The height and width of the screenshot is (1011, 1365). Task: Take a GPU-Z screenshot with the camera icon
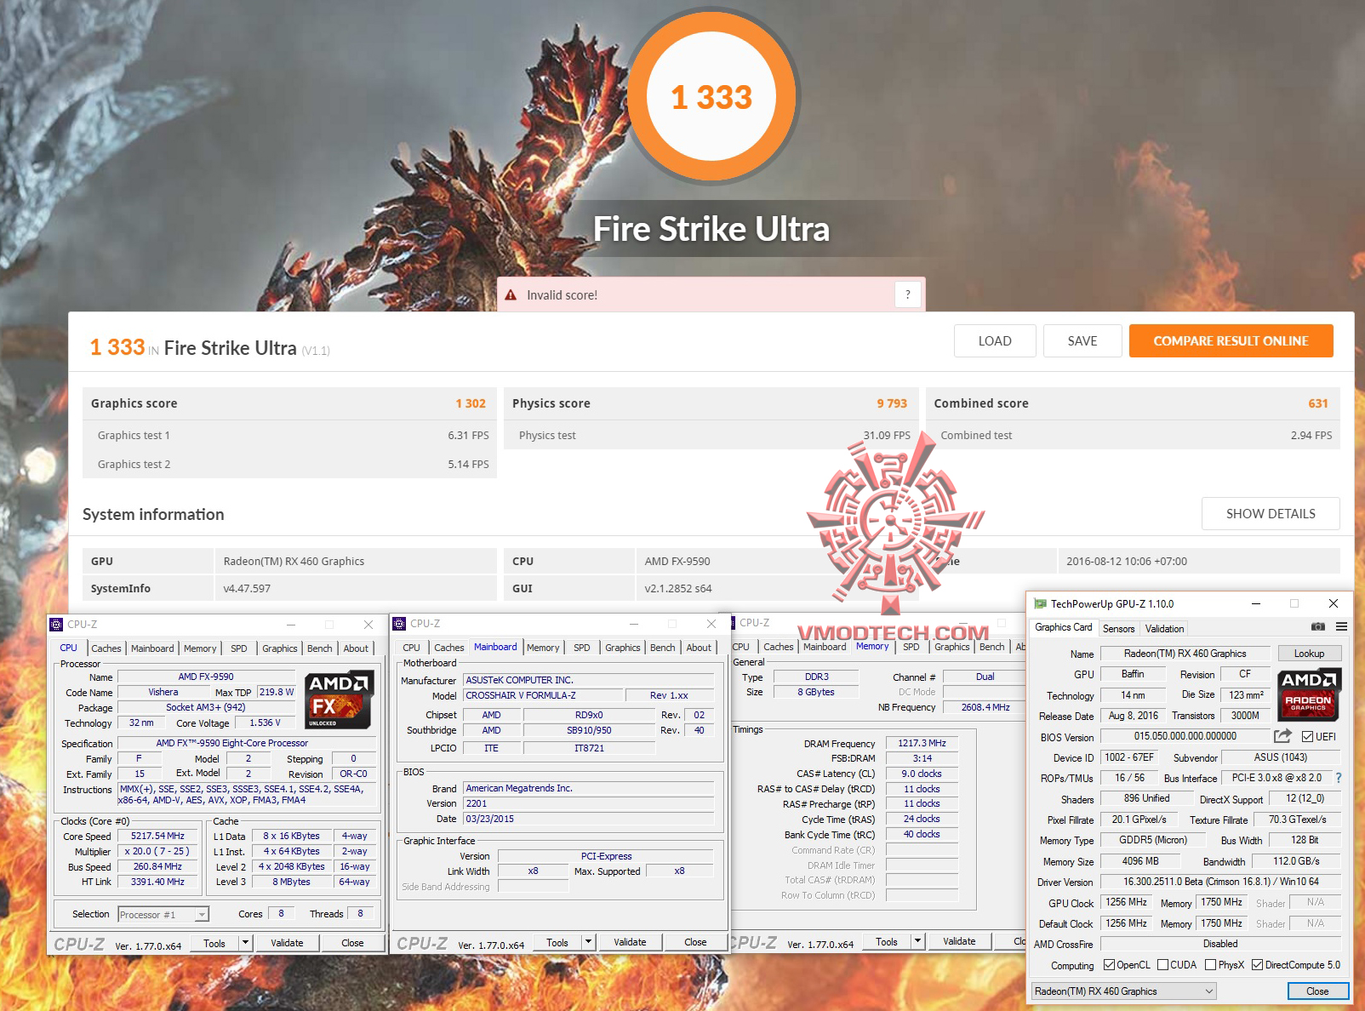1318,626
